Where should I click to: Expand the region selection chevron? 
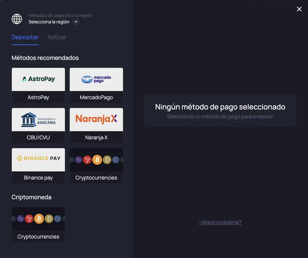tap(76, 22)
